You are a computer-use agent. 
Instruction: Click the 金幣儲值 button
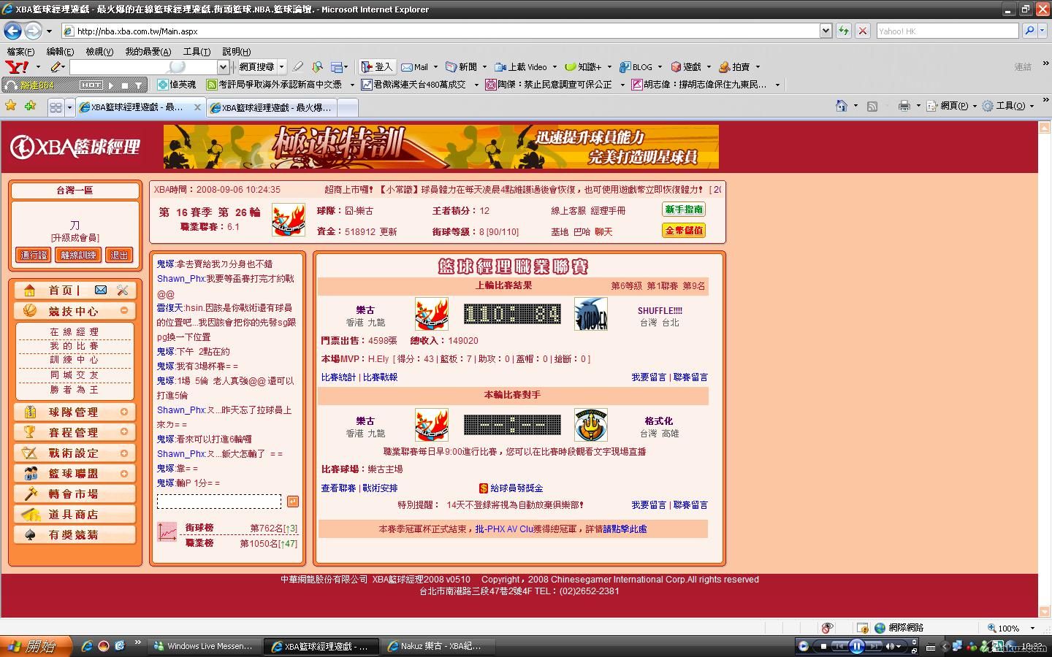point(684,230)
